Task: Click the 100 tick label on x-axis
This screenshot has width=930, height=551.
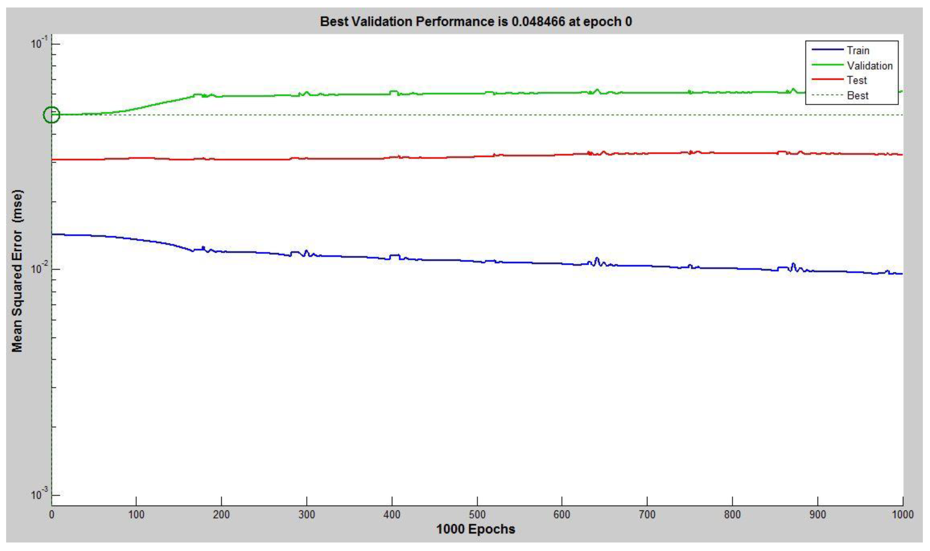Action: coord(136,515)
